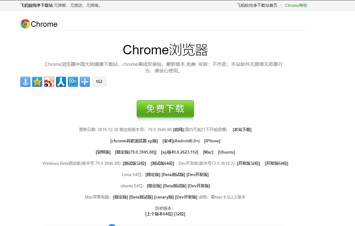Download Windows Beta [测试版32位]
This screenshot has height=226, width=355.
tap(134, 163)
